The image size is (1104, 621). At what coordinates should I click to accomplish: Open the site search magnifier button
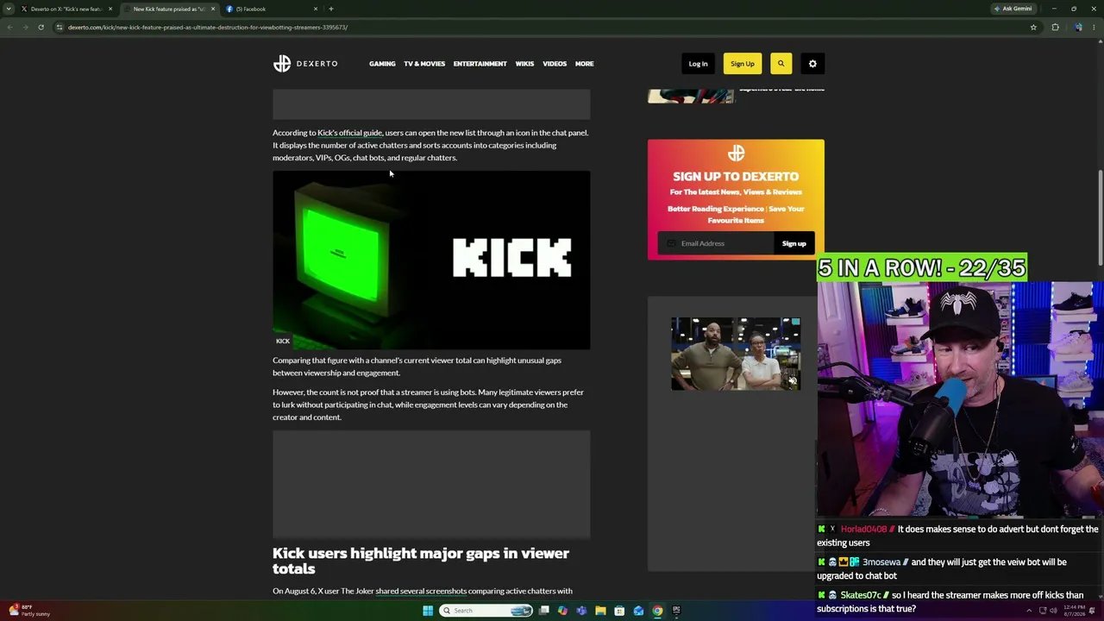pos(781,63)
